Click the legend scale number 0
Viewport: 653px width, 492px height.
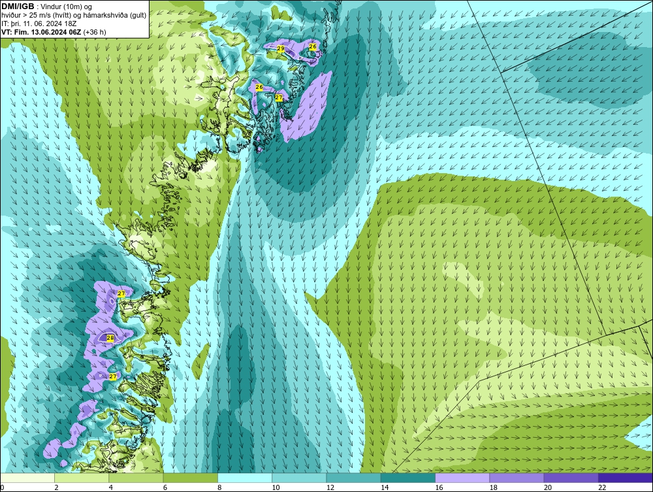click(2, 488)
